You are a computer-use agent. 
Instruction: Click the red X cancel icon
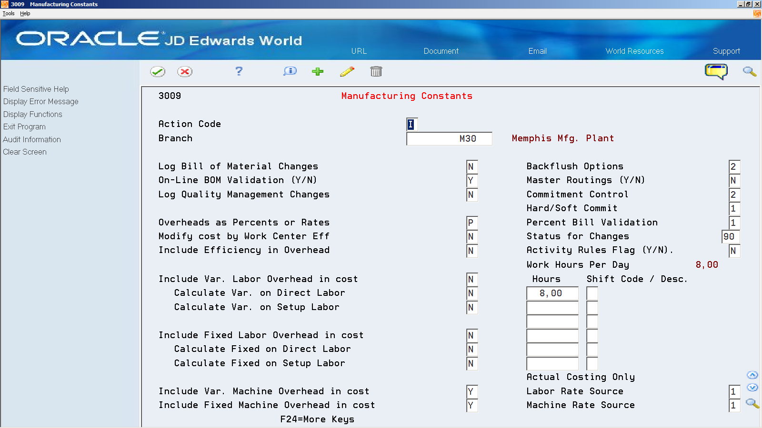(185, 72)
